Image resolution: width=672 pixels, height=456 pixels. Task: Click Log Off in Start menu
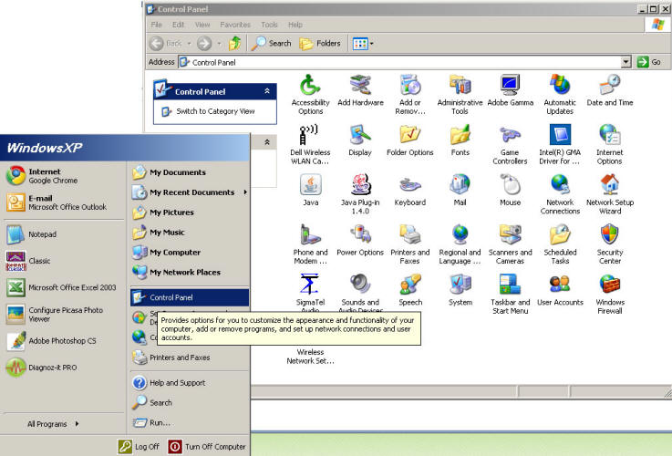[139, 447]
